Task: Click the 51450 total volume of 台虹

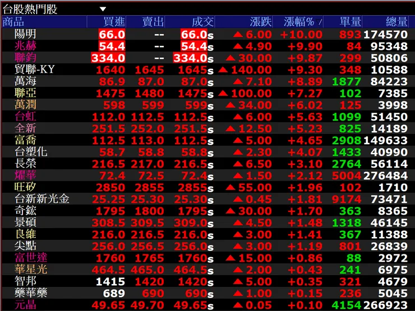Action: 389,117
